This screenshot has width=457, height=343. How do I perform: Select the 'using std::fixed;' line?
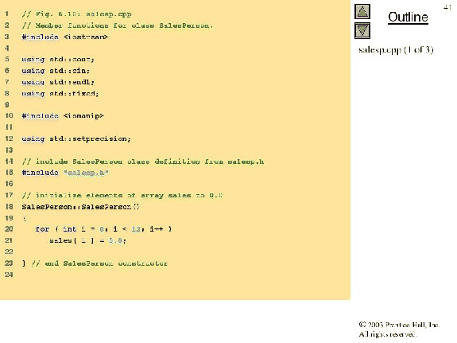click(60, 94)
